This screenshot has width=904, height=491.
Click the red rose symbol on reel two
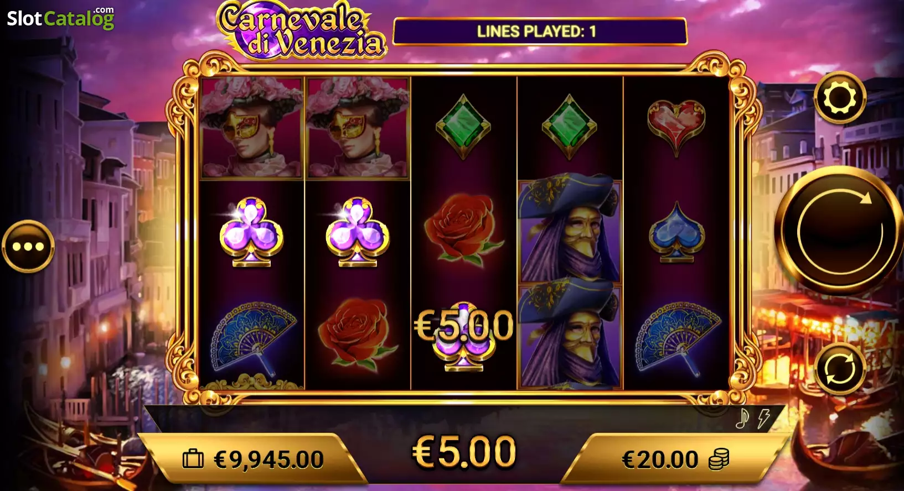pos(357,335)
